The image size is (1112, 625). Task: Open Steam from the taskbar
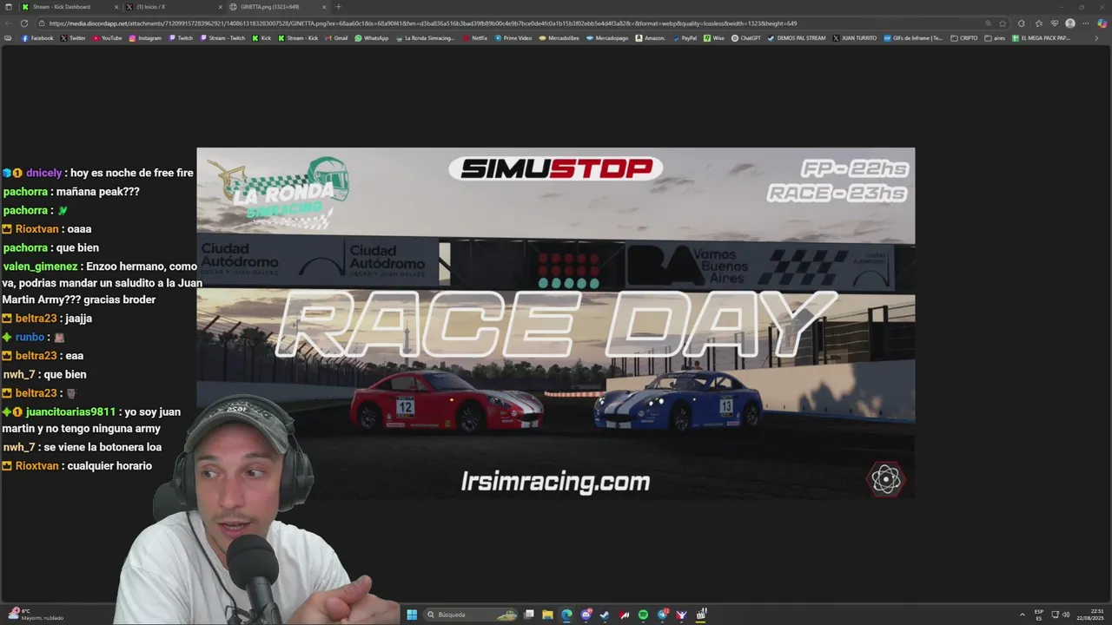click(605, 615)
